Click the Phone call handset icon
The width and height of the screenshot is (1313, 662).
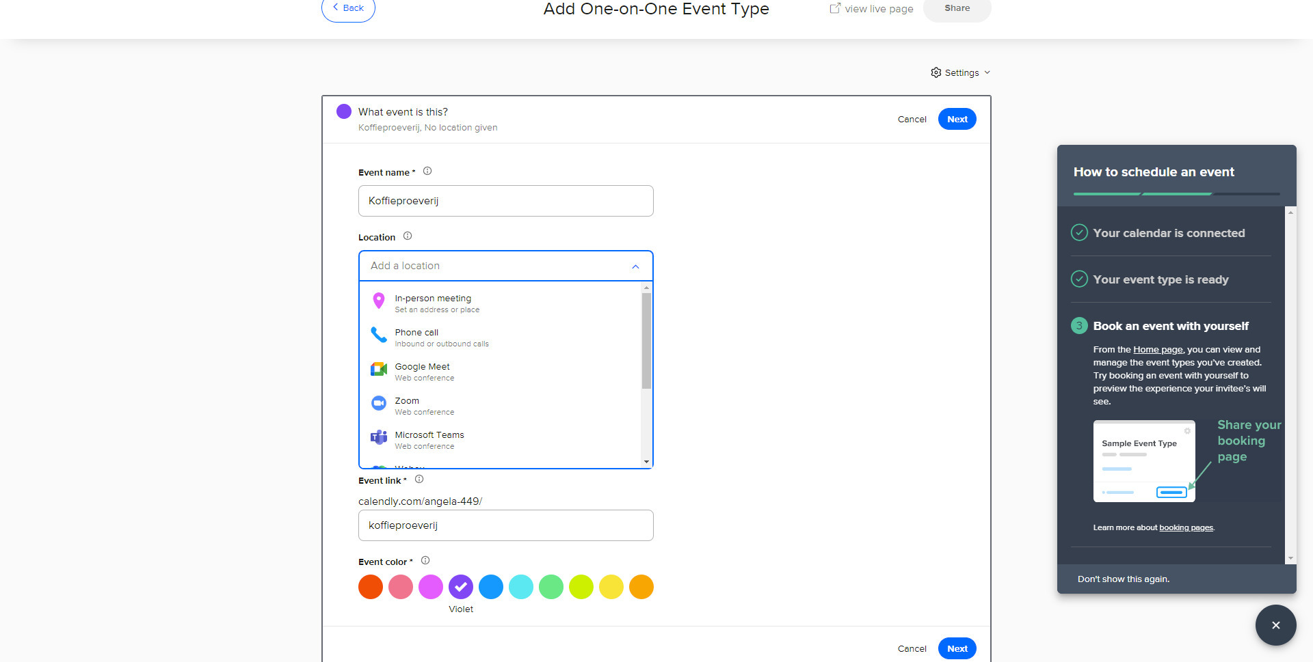tap(379, 335)
